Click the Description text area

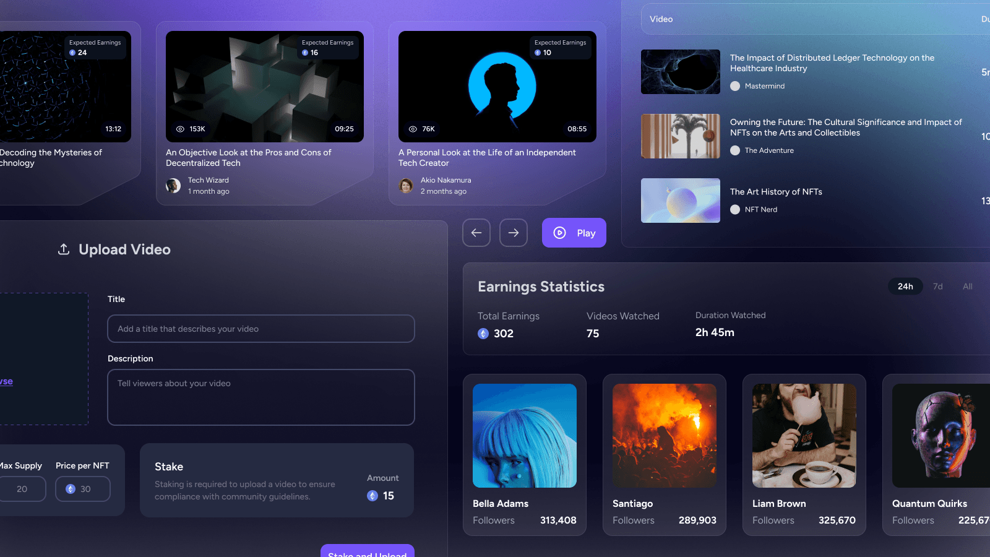(x=261, y=397)
